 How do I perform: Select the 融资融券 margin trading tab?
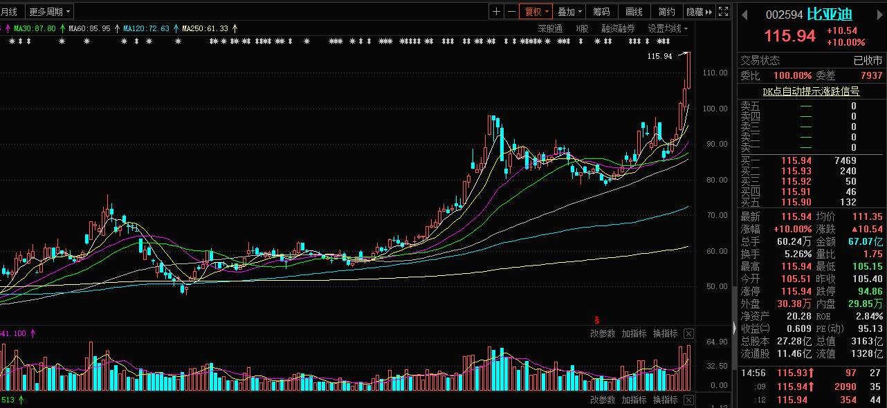coord(618,28)
